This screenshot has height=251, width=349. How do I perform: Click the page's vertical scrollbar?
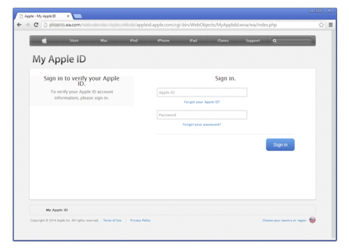(x=333, y=135)
